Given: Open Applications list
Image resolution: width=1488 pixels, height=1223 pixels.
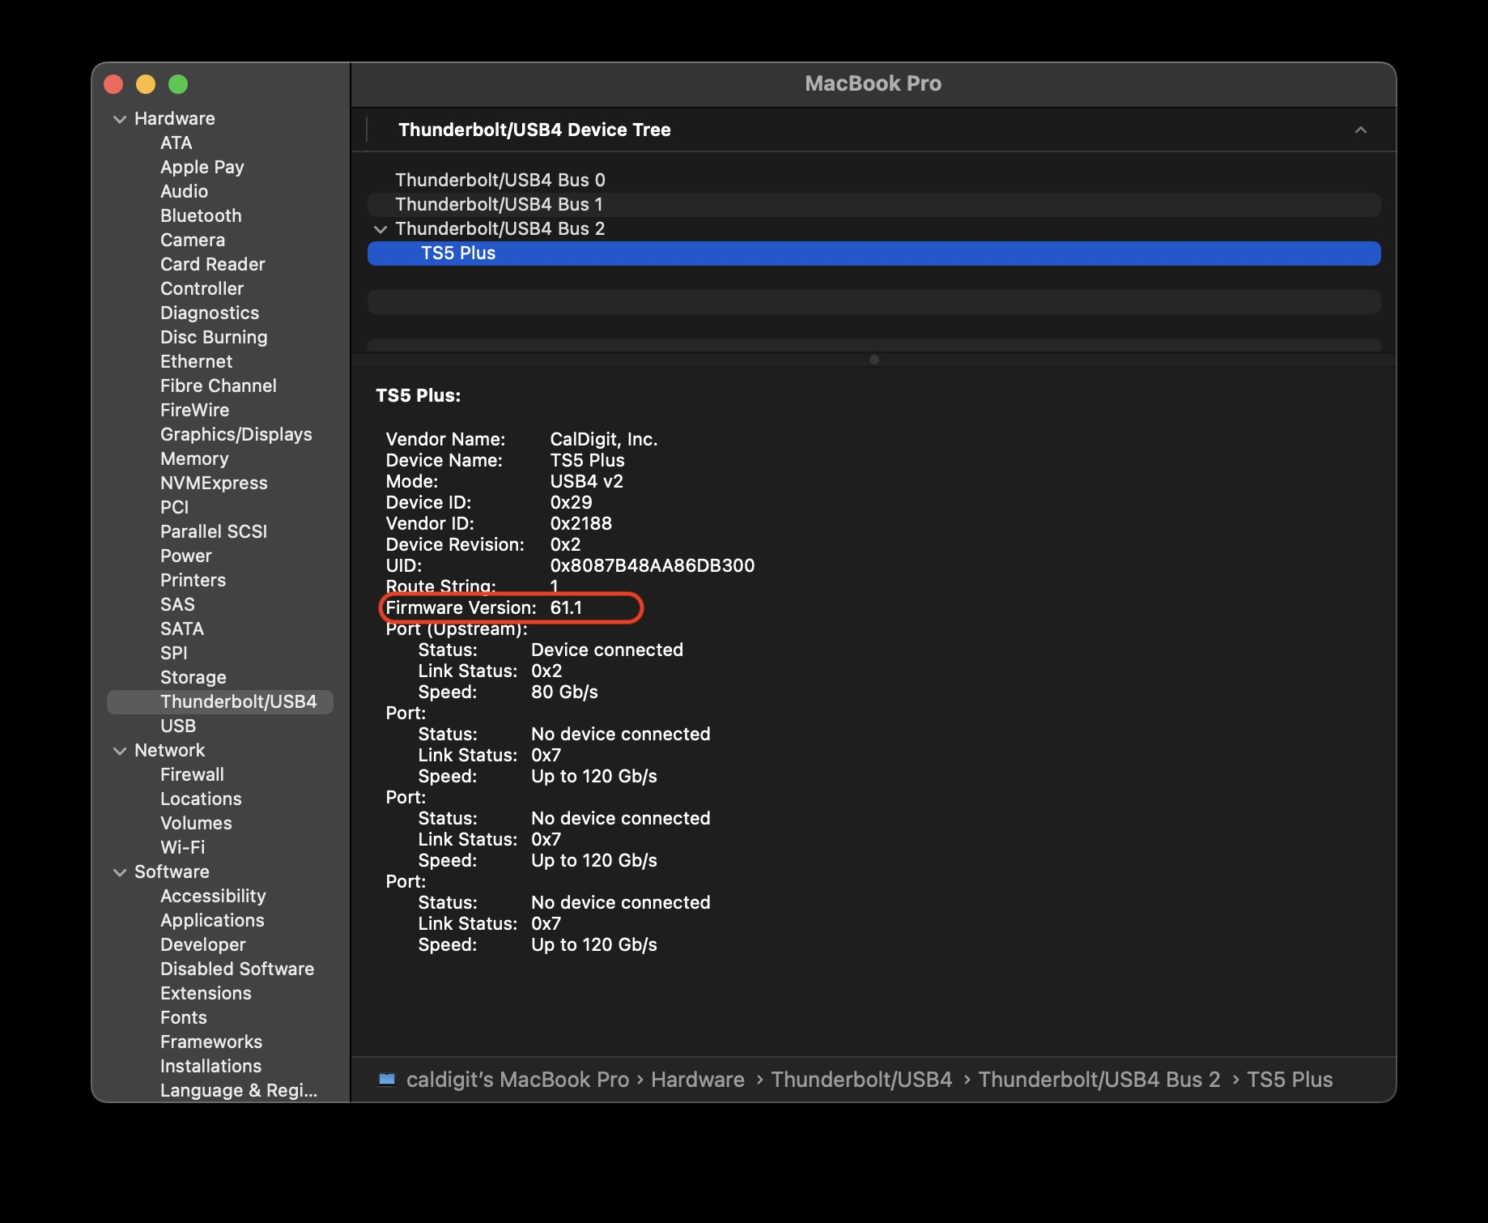Looking at the screenshot, I should pos(212,920).
